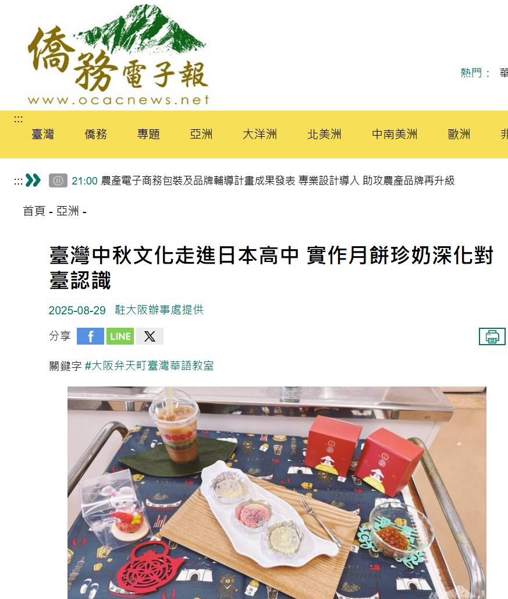Open the 中南美洲 section
The width and height of the screenshot is (508, 599).
point(395,134)
